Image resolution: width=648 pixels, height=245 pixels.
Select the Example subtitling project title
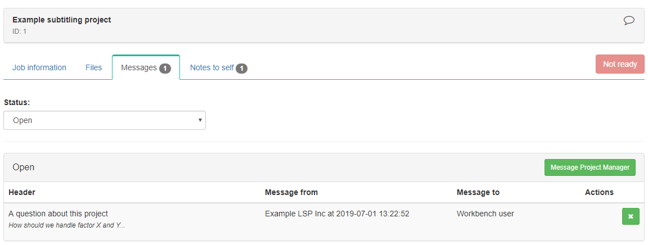62,20
